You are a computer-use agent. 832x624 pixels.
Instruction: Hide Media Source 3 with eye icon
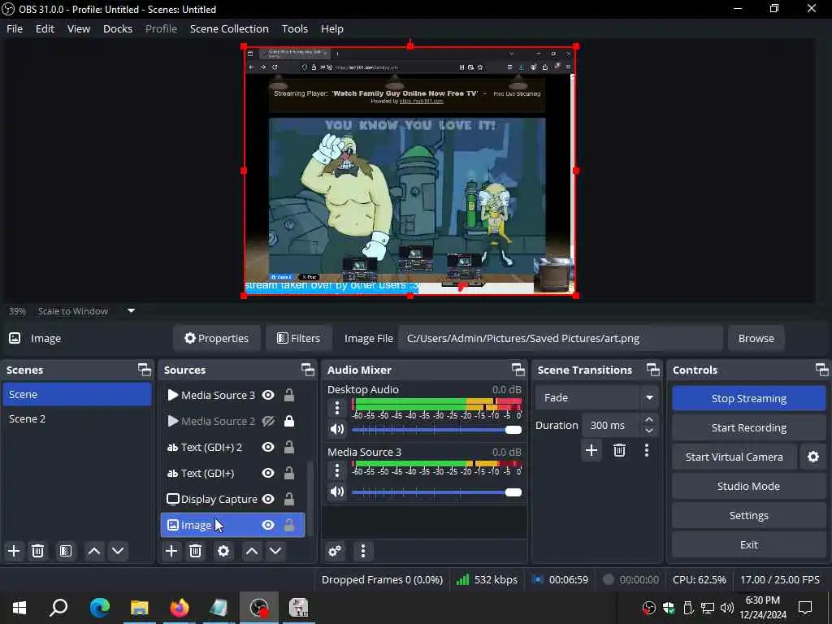(x=268, y=395)
